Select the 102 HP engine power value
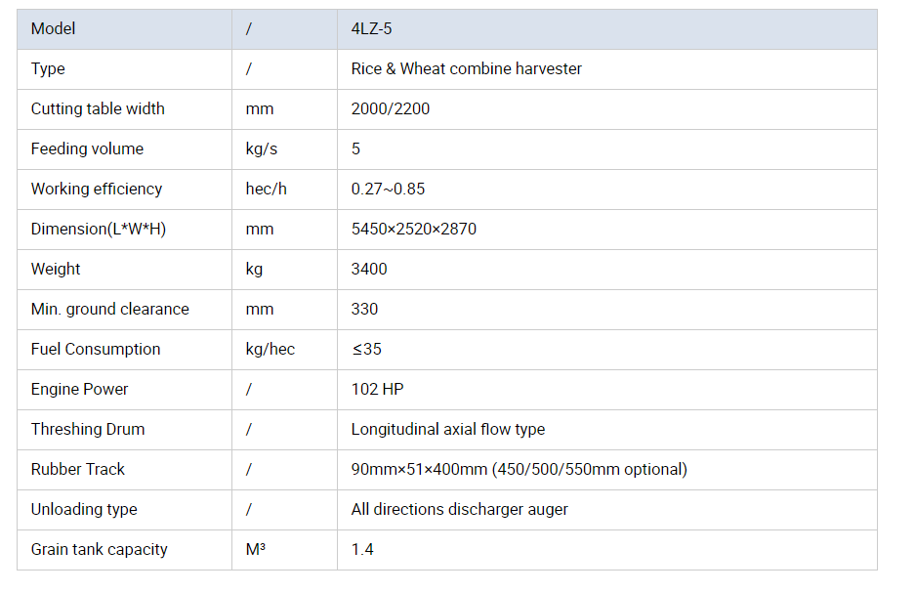The height and width of the screenshot is (592, 915). [x=378, y=390]
